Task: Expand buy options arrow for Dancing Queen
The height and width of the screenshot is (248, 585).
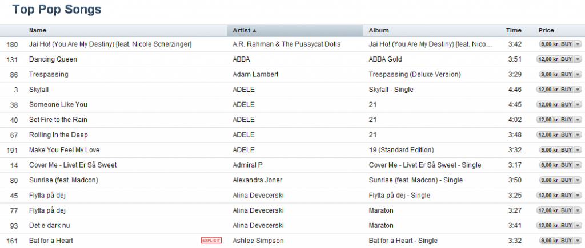Action: [578, 59]
